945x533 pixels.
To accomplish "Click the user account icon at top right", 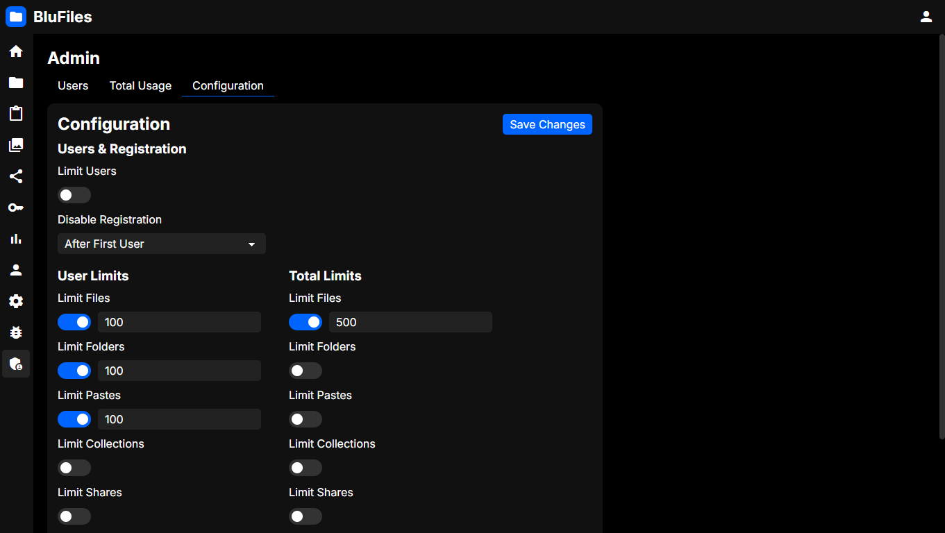I will pyautogui.click(x=926, y=17).
